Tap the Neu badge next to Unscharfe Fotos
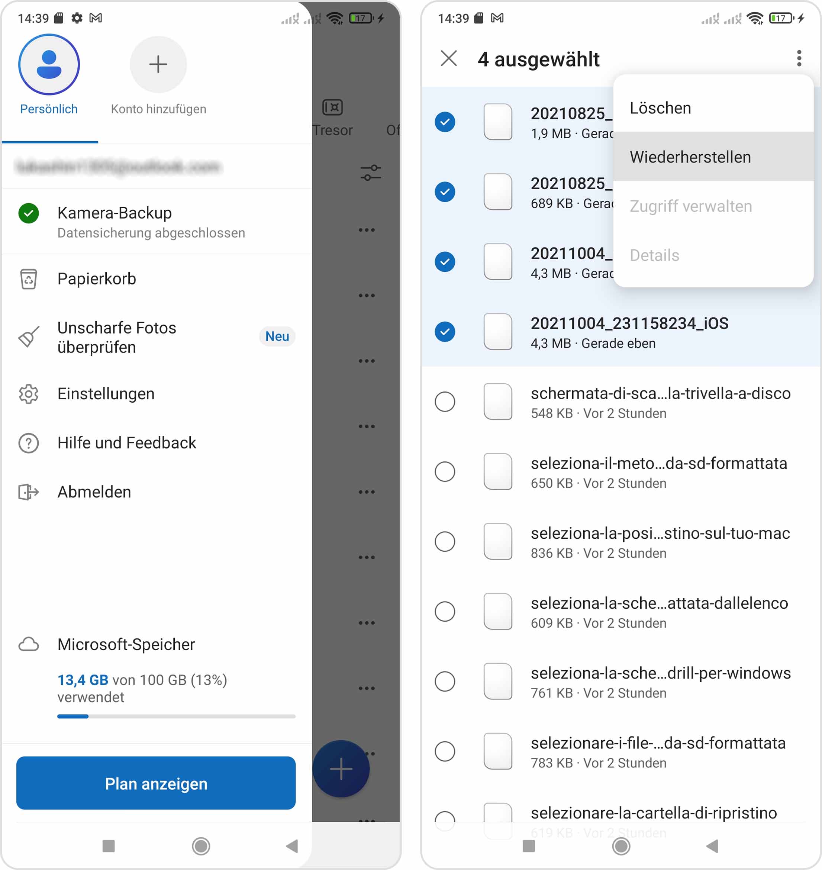822x870 pixels. (277, 336)
